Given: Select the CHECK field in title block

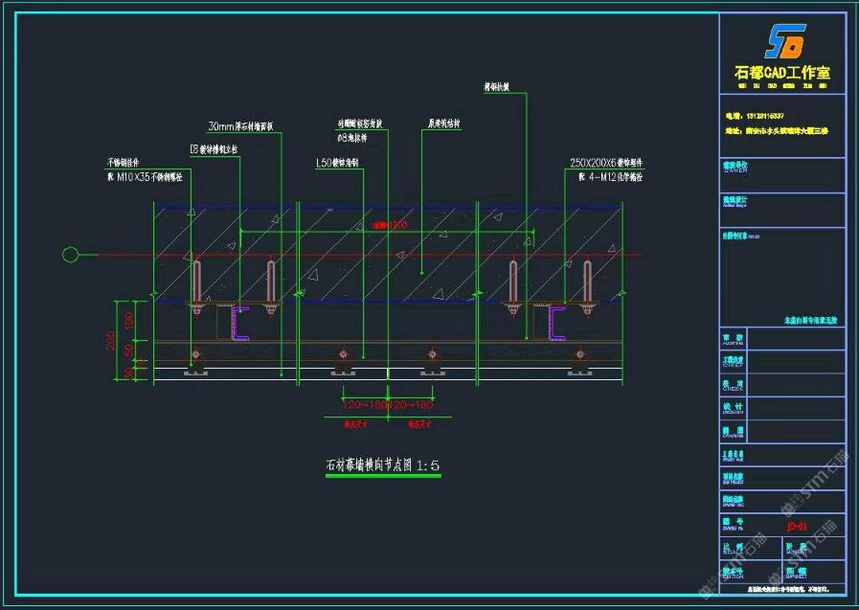Looking at the screenshot, I should tap(734, 384).
